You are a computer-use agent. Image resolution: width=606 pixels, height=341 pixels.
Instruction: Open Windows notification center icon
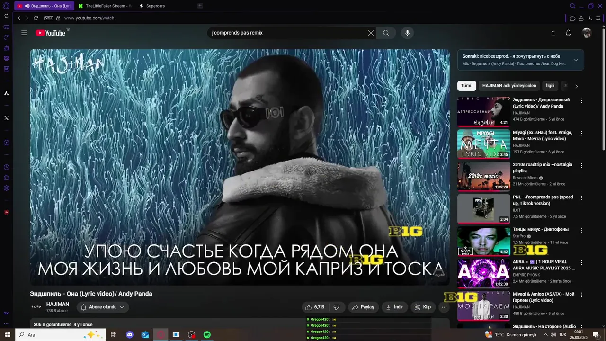[596, 334]
